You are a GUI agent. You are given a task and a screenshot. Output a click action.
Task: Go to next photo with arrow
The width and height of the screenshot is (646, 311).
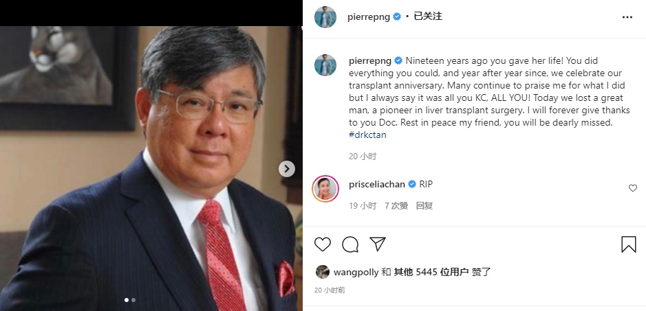(x=287, y=169)
